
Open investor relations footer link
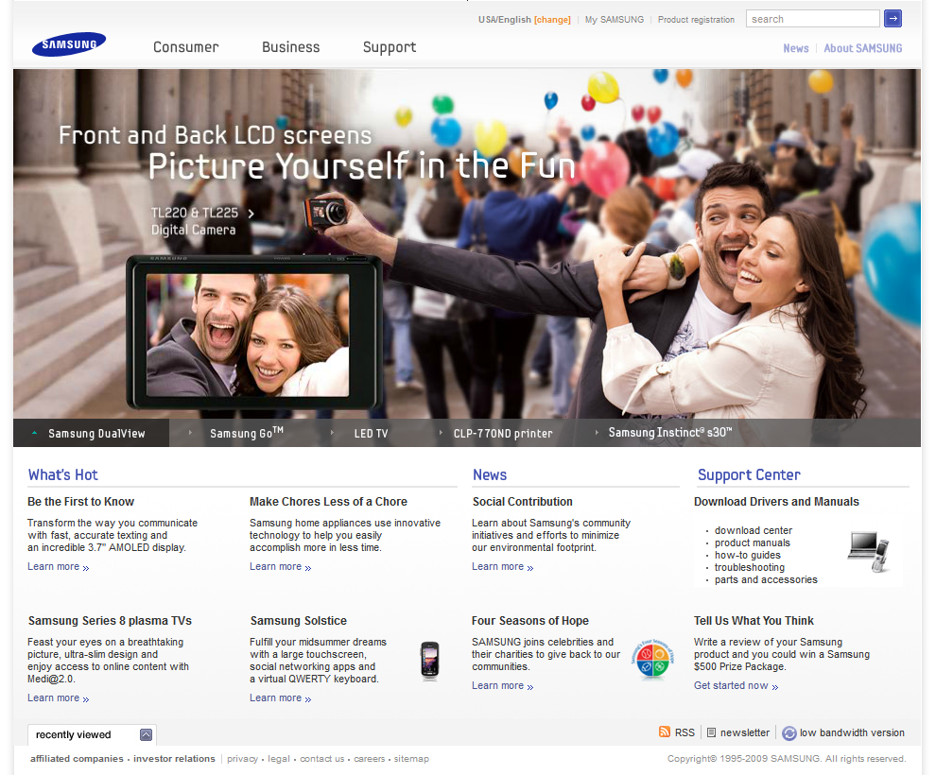click(174, 759)
